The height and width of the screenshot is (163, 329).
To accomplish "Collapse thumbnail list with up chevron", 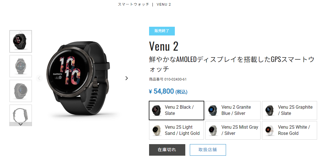I will pyautogui.click(x=21, y=32).
